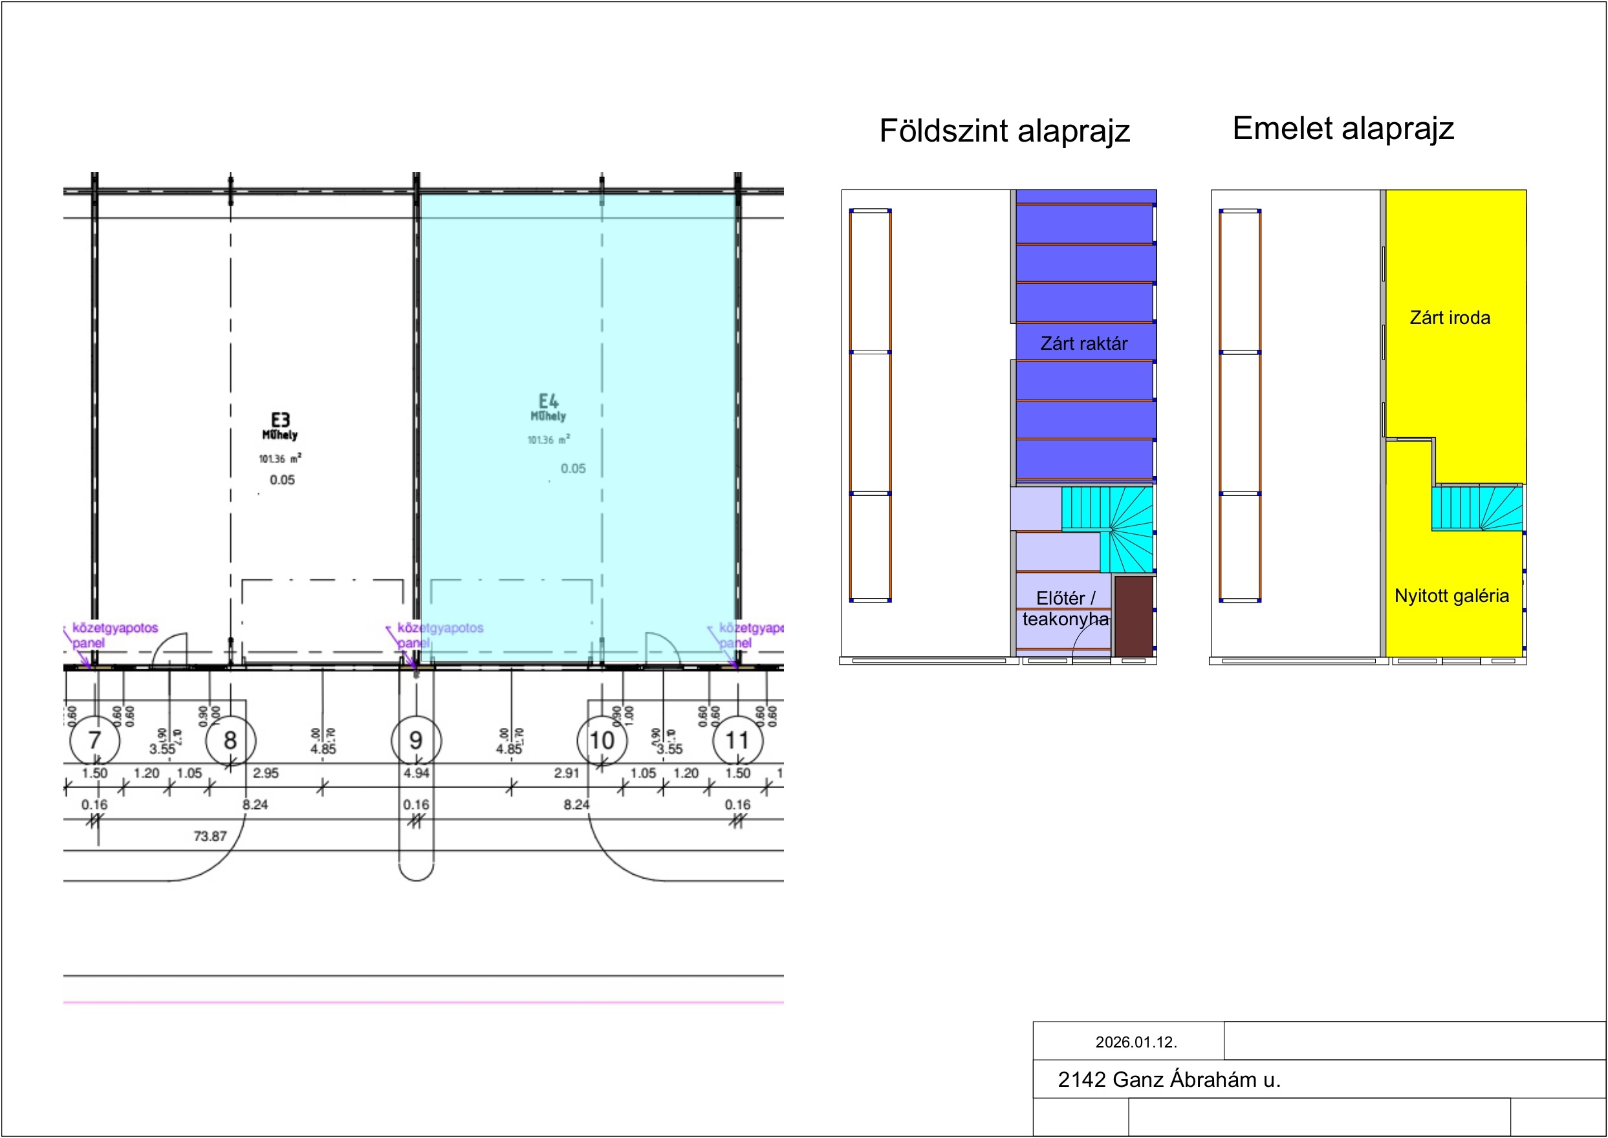
Task: Select the grid axis bubble numbered 10
Action: click(602, 741)
